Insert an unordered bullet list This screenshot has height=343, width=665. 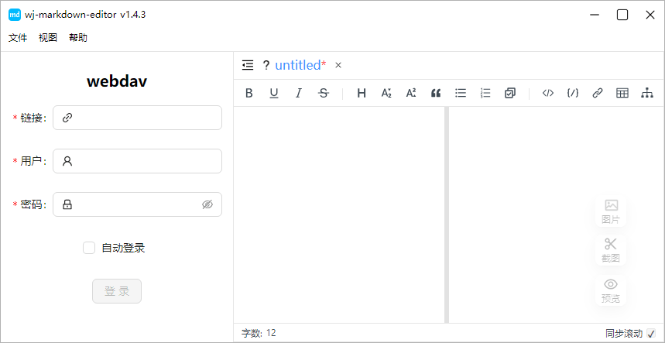[461, 93]
